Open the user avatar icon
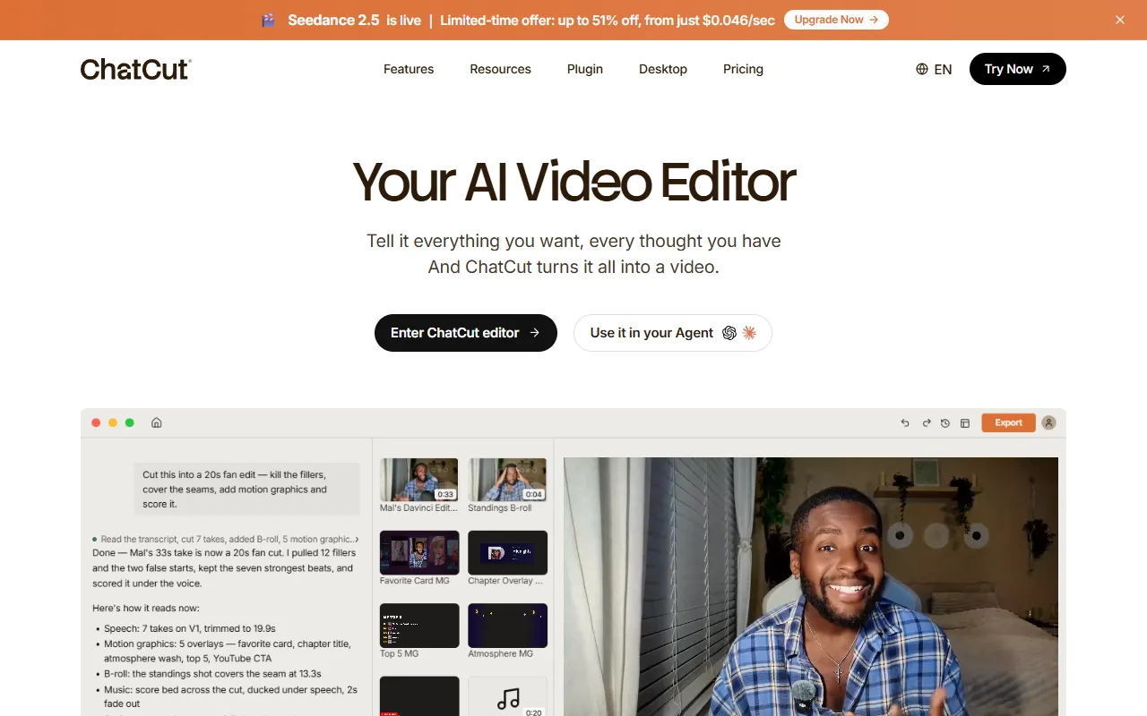The height and width of the screenshot is (716, 1147). (1049, 422)
